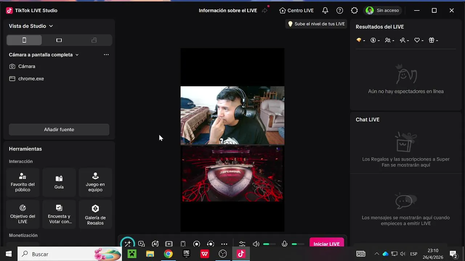Adjust the microphone volume slider

(298, 244)
